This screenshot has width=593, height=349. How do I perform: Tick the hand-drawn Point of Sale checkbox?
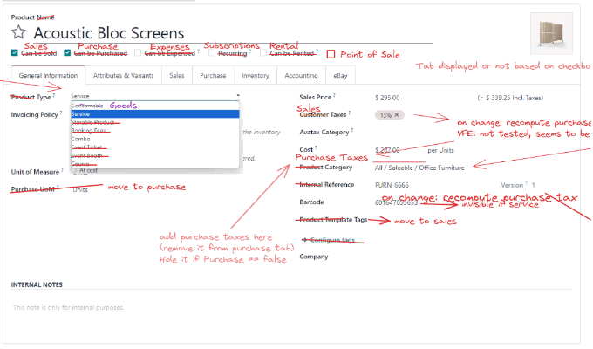pos(331,54)
